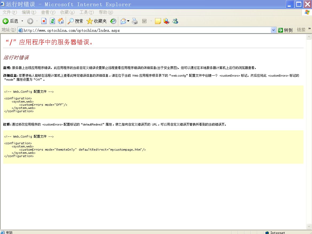Expand the Mail dropdown arrow
This screenshot has height=234, width=312.
pos(128,21)
